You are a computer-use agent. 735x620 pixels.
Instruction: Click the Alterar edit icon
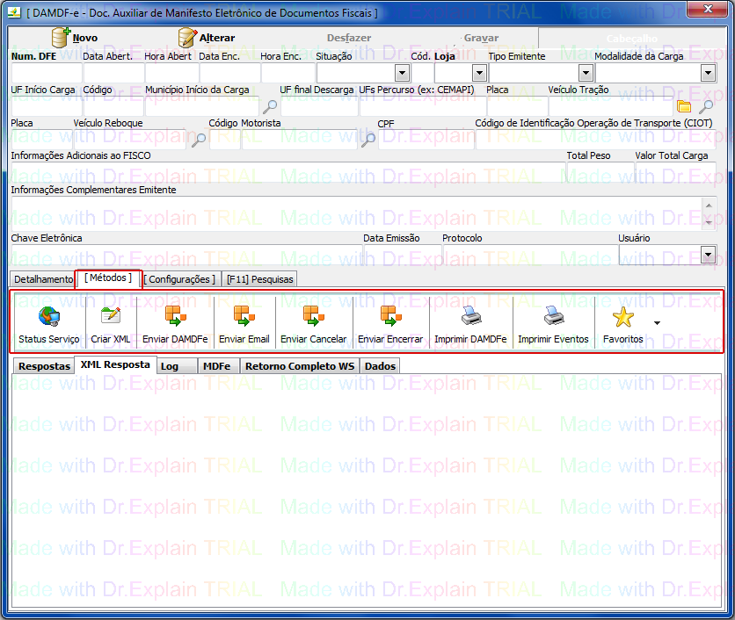pos(187,38)
